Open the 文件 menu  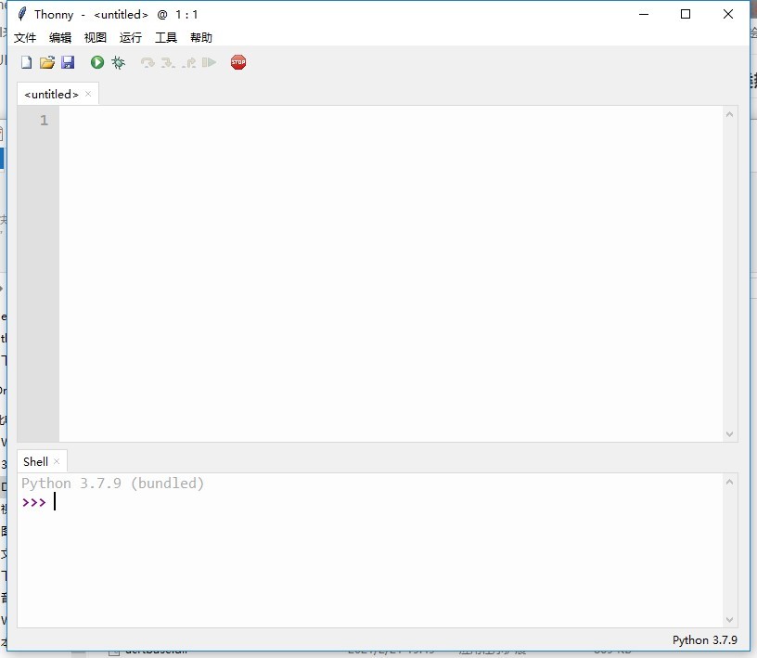point(25,37)
